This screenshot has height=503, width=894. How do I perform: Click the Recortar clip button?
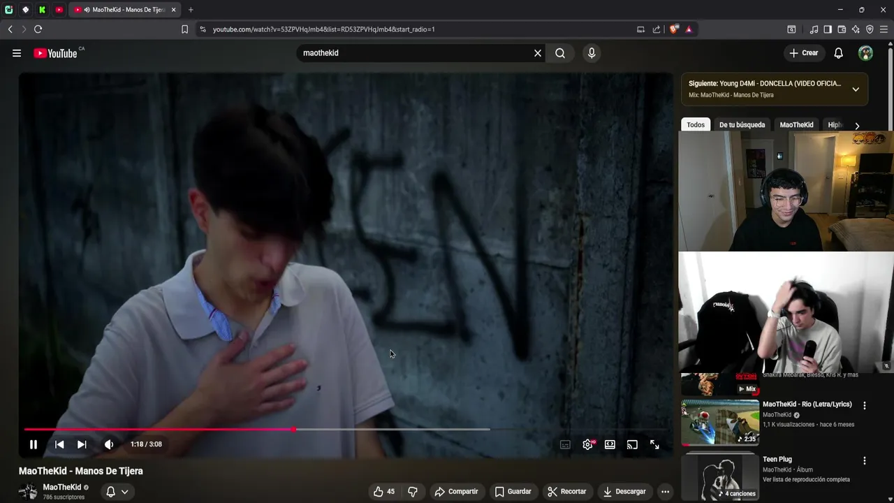[566, 492]
